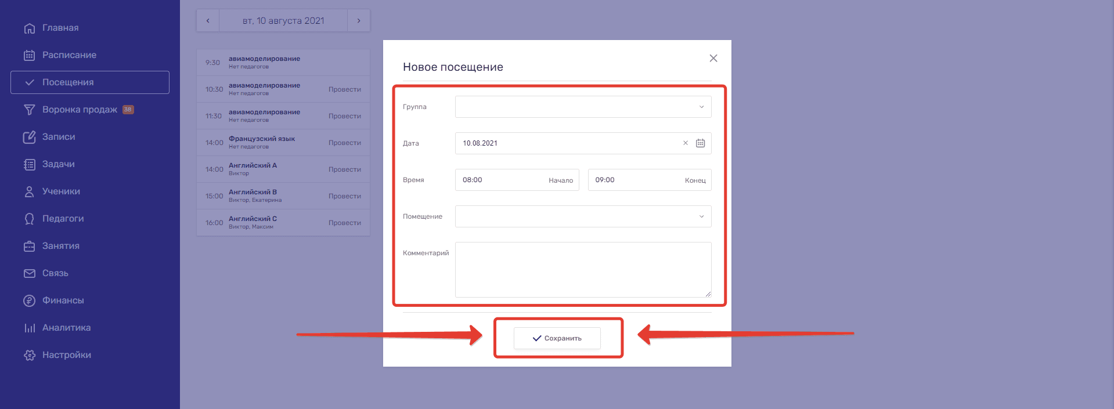Image resolution: width=1114 pixels, height=409 pixels.
Task: Click the person icon next to Ученики
Action: (x=29, y=191)
